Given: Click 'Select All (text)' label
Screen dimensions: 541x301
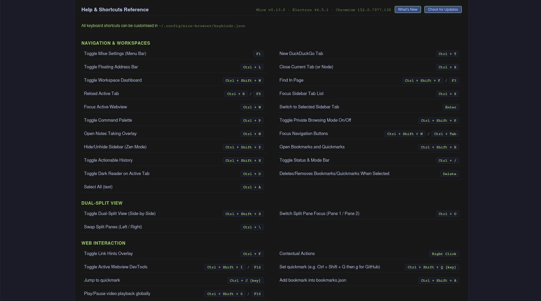Looking at the screenshot, I should pos(98,187).
